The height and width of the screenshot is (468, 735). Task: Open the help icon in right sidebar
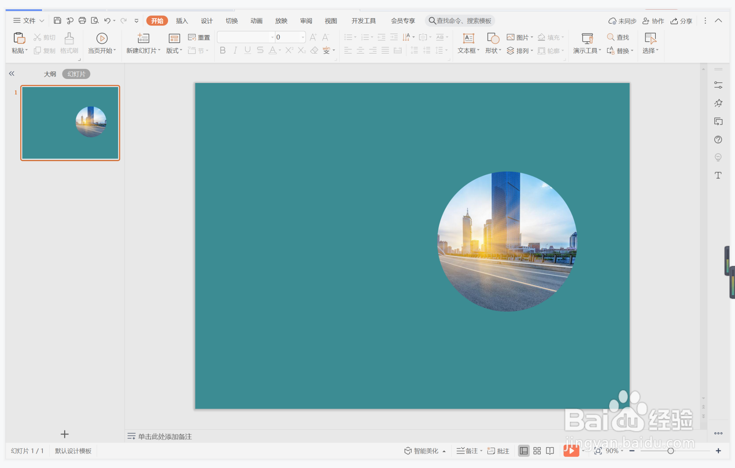[718, 140]
